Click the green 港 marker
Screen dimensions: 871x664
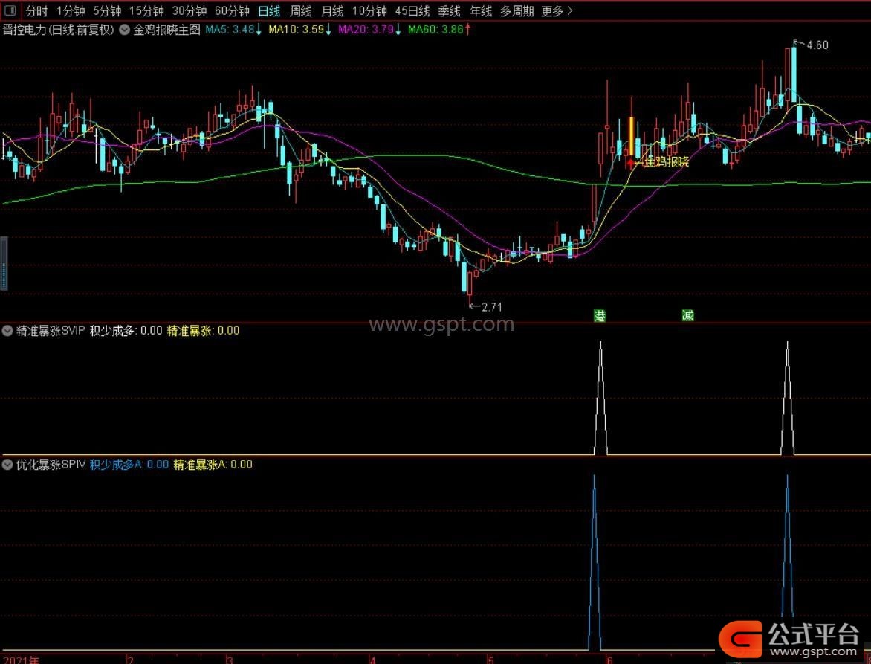point(599,316)
